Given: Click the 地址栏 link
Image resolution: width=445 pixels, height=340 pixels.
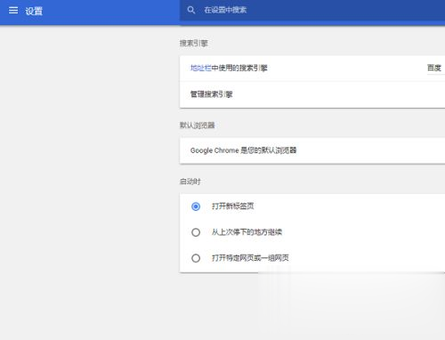Looking at the screenshot, I should coord(200,68).
